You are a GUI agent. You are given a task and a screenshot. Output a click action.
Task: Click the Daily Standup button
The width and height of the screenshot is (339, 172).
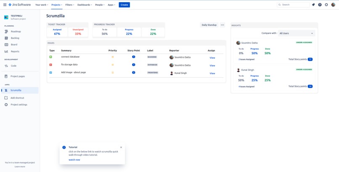(x=209, y=25)
